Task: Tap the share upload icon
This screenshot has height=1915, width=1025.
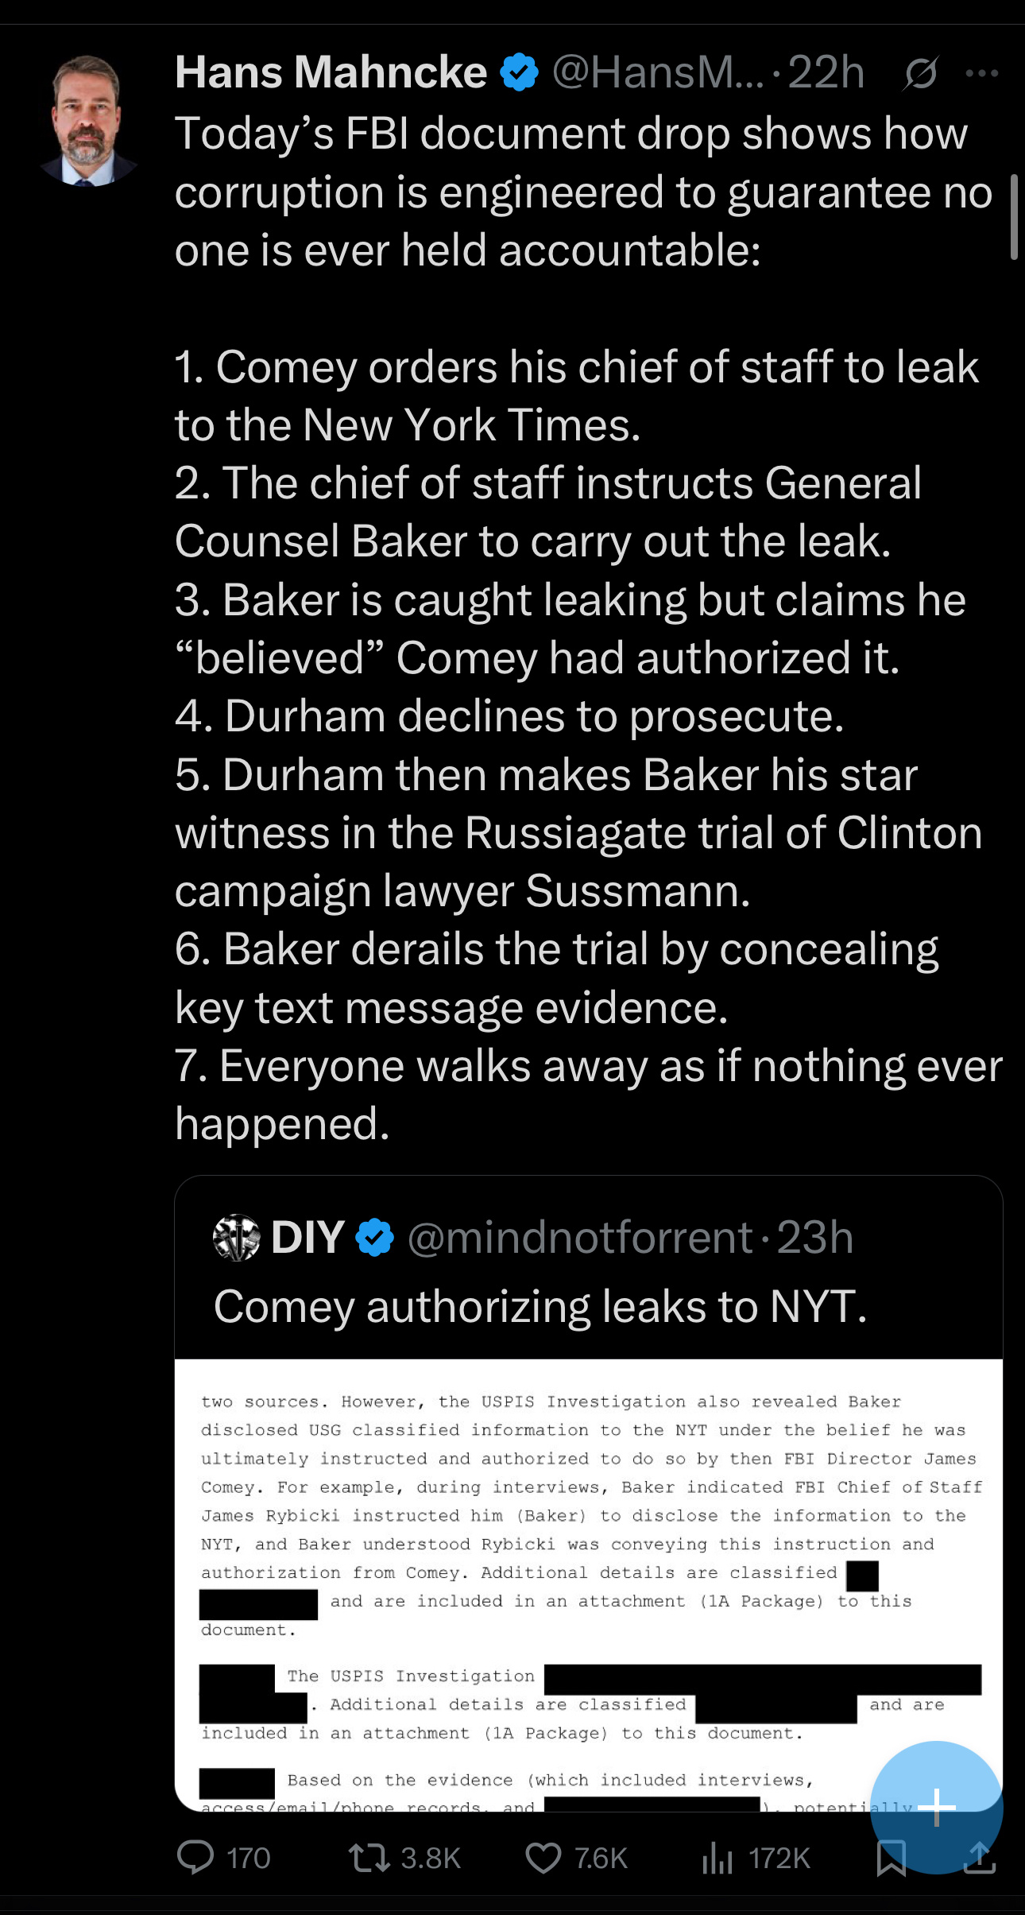Action: [980, 1858]
